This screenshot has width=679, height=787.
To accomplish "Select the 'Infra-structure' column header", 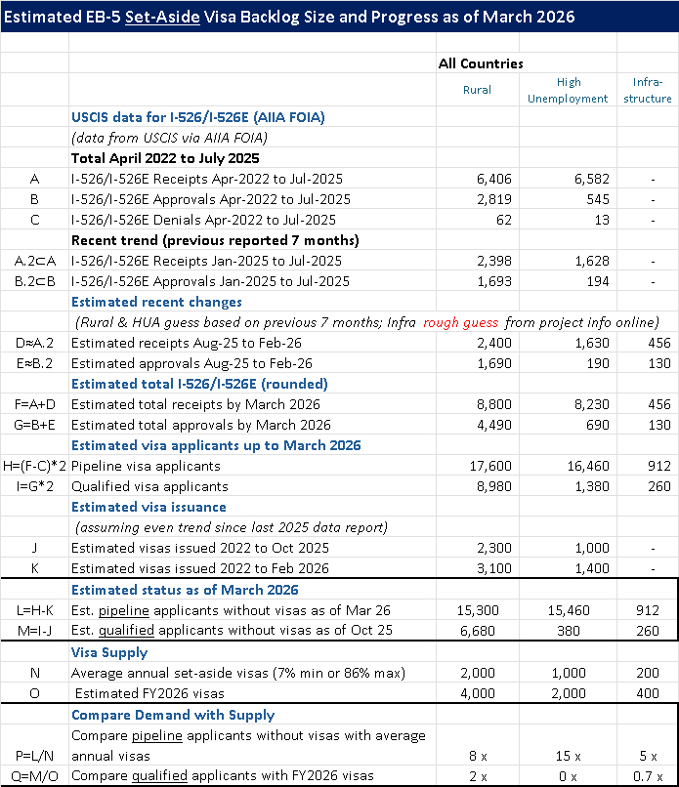I will coord(646,90).
